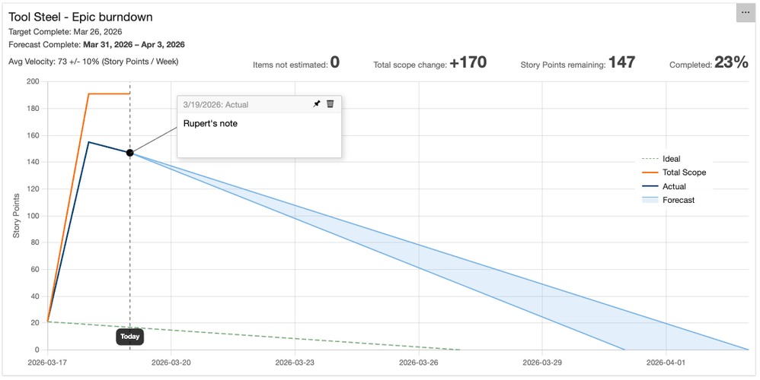Click the Tool Steel - Epic burndown title
This screenshot has height=380, width=760.
pos(81,16)
